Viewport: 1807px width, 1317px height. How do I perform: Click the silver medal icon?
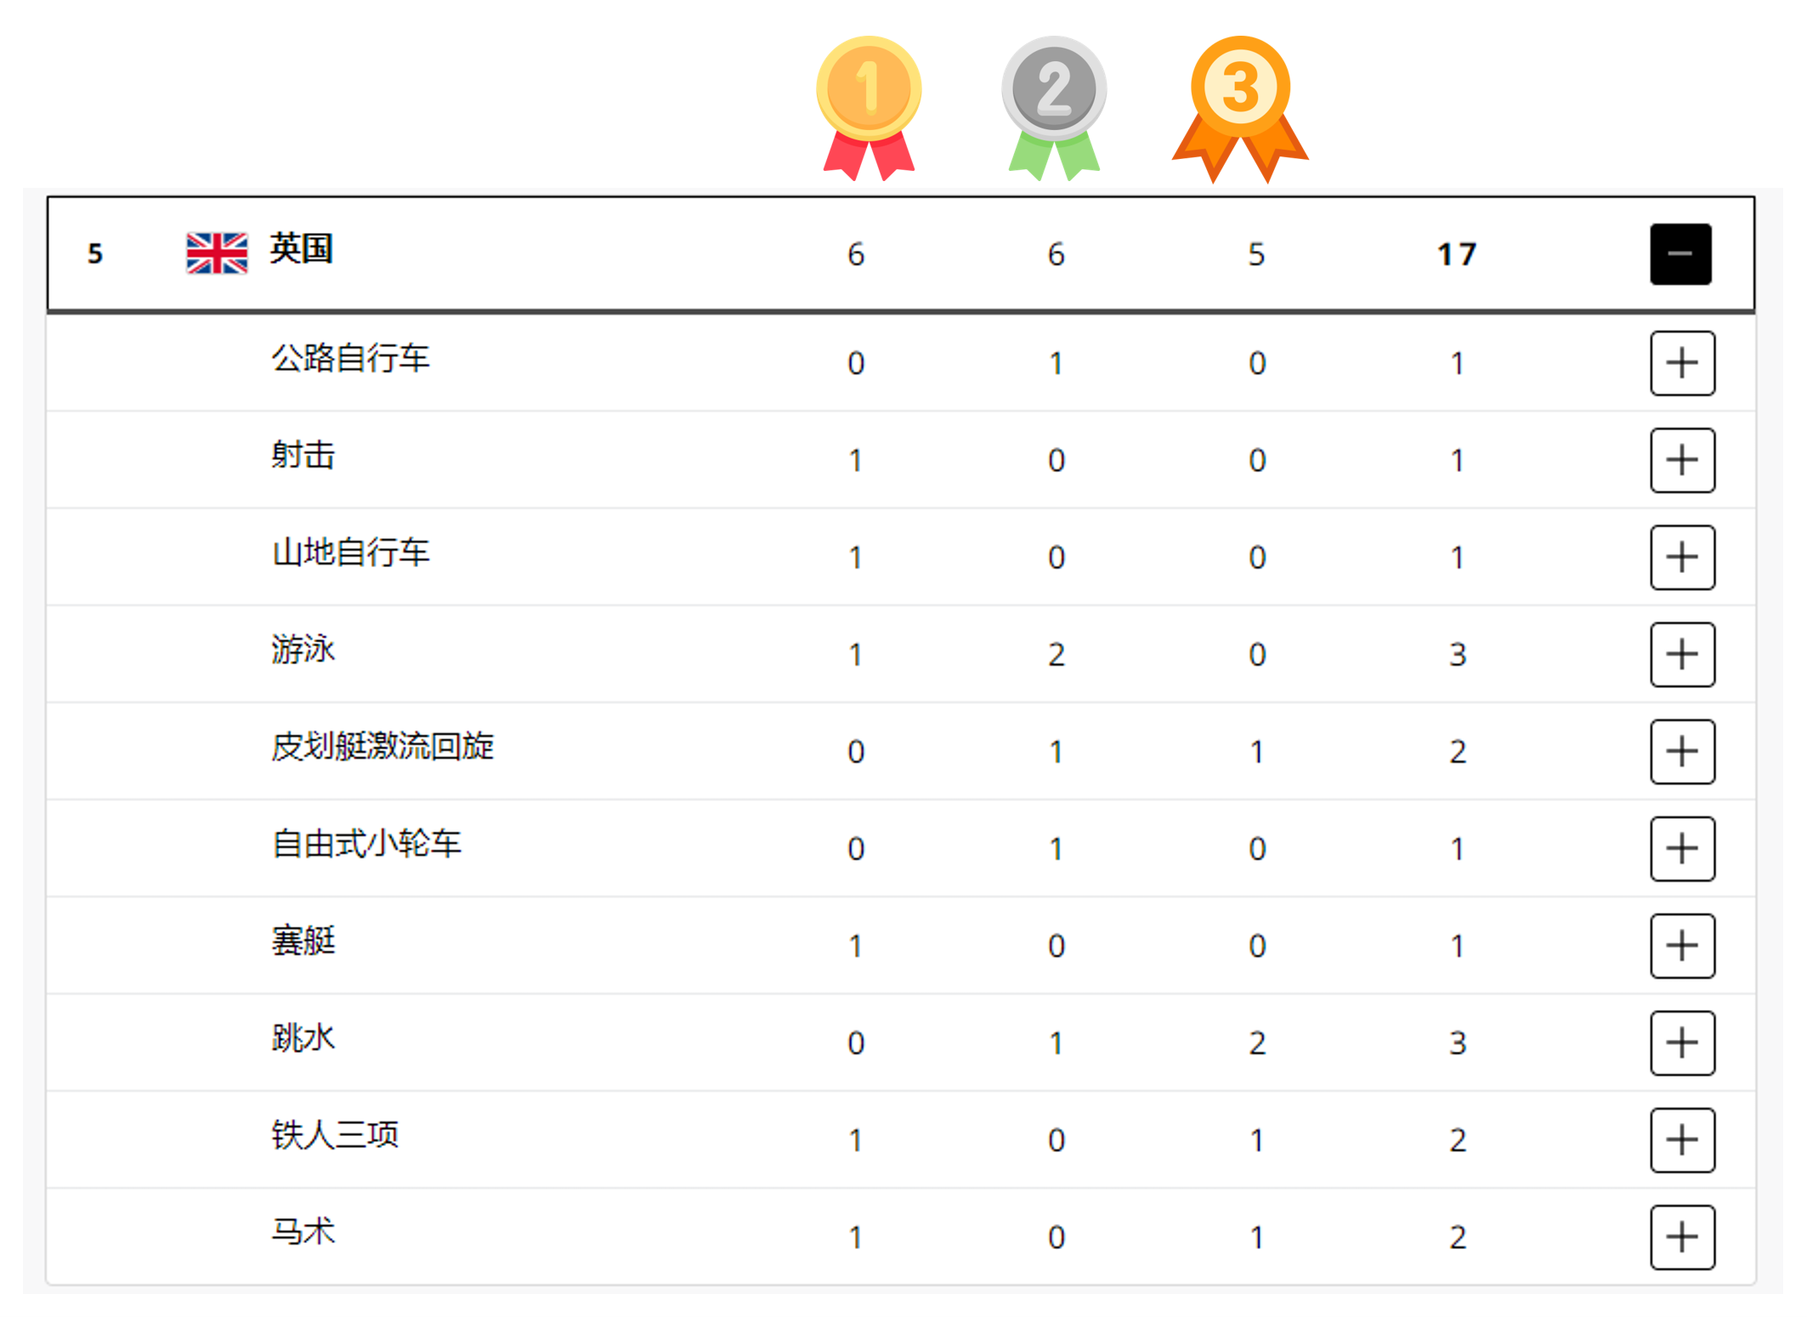[1054, 108]
